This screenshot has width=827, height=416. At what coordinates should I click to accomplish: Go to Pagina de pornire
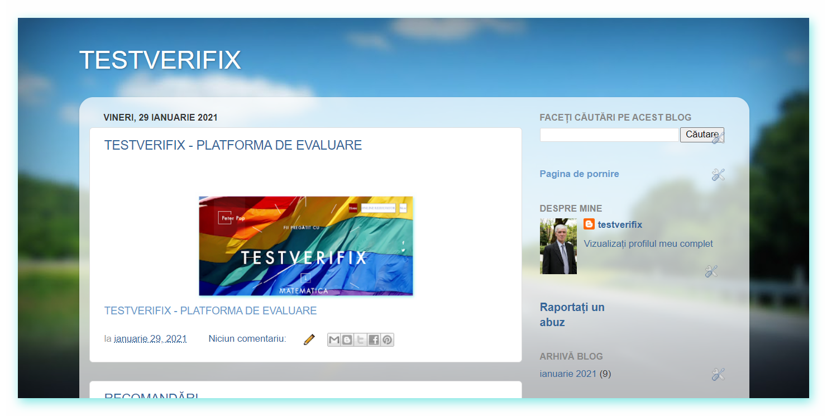[x=580, y=174]
